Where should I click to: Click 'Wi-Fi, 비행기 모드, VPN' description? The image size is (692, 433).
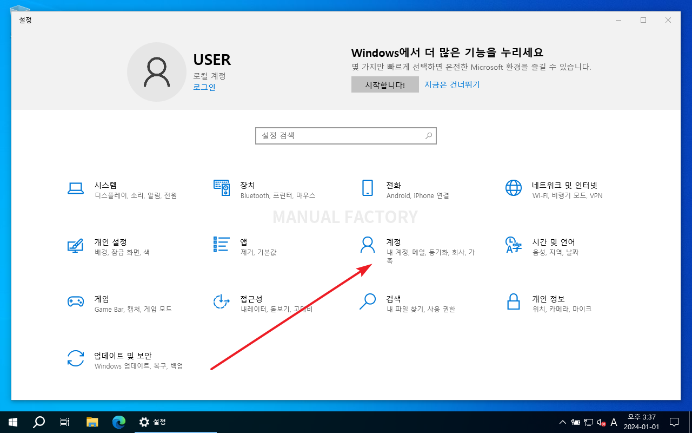point(567,195)
